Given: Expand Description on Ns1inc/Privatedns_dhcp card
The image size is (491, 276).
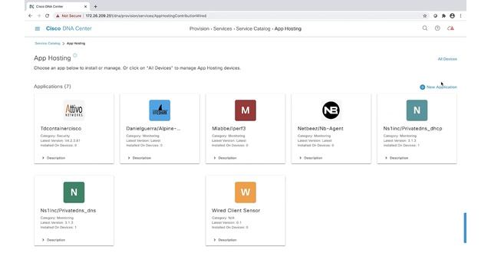Looking at the screenshot, I should [x=397, y=158].
